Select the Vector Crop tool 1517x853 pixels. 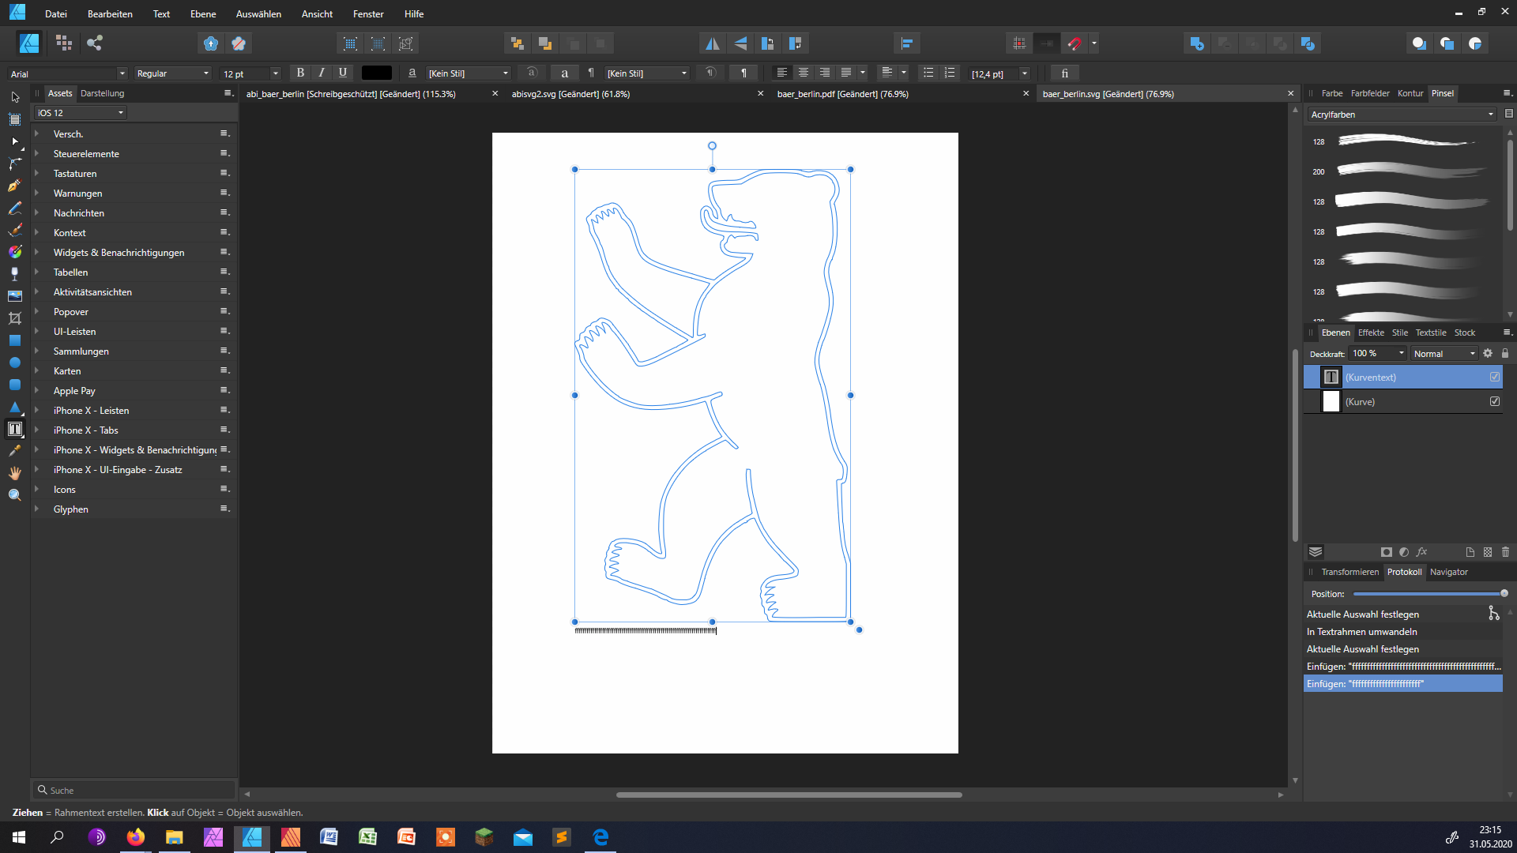(x=15, y=318)
